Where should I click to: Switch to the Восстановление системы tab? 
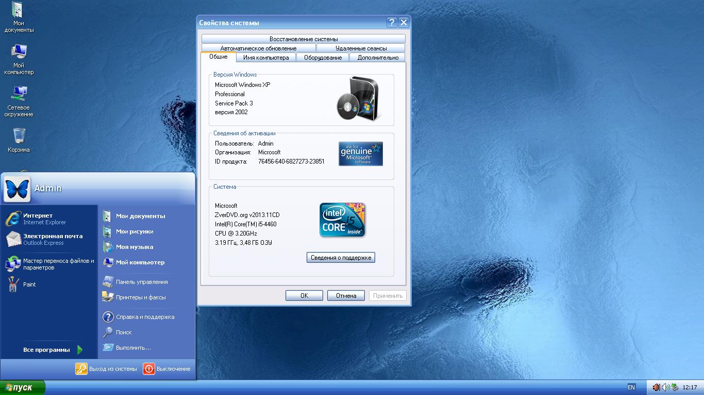pyautogui.click(x=304, y=39)
